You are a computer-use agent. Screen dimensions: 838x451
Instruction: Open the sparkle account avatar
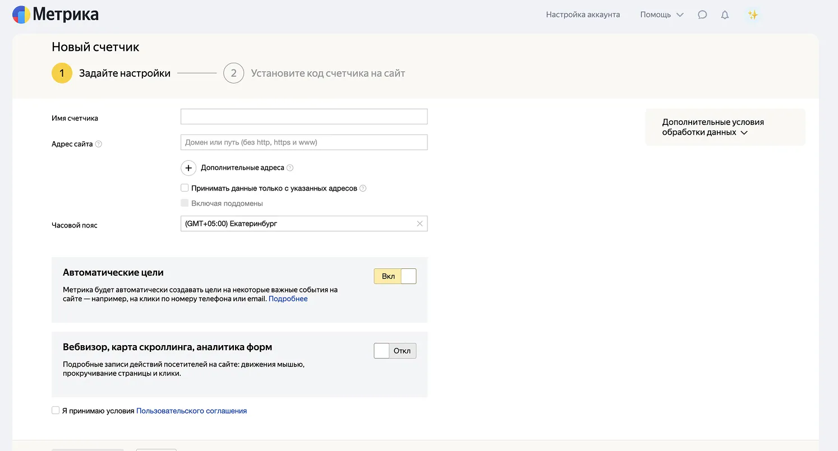click(753, 15)
